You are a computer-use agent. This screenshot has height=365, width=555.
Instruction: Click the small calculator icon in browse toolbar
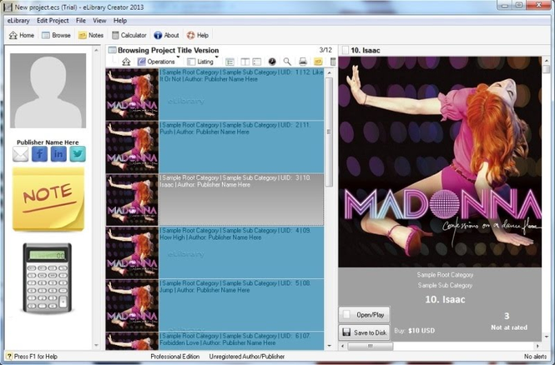[333, 62]
